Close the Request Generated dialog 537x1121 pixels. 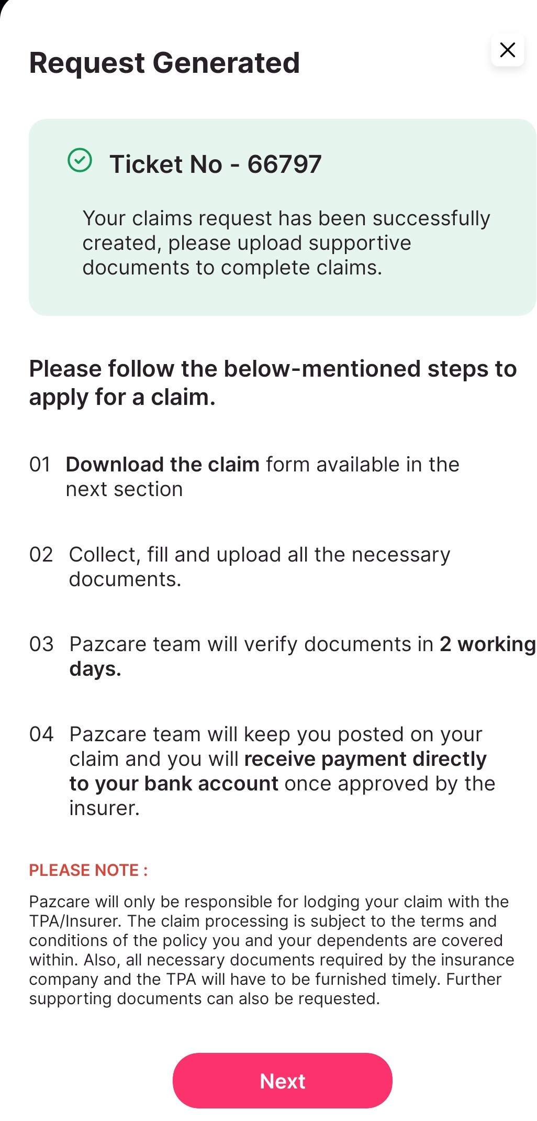[507, 50]
